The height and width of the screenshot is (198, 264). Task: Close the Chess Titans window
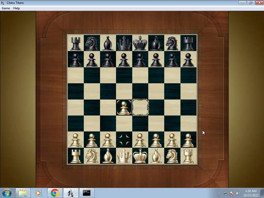point(259,3)
